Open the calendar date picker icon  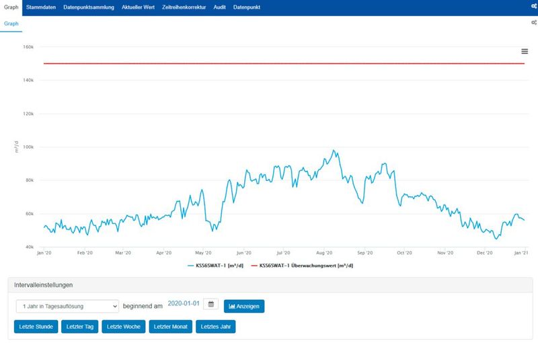(210, 305)
